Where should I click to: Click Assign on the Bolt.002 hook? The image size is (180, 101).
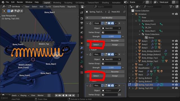pos(115,45)
